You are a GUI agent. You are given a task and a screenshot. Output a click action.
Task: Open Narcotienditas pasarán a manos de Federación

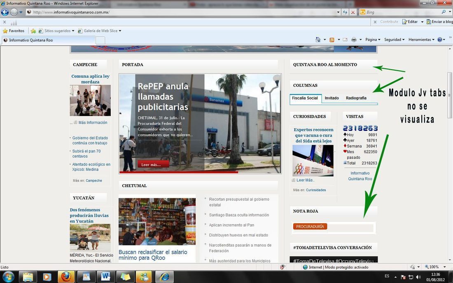(240, 248)
